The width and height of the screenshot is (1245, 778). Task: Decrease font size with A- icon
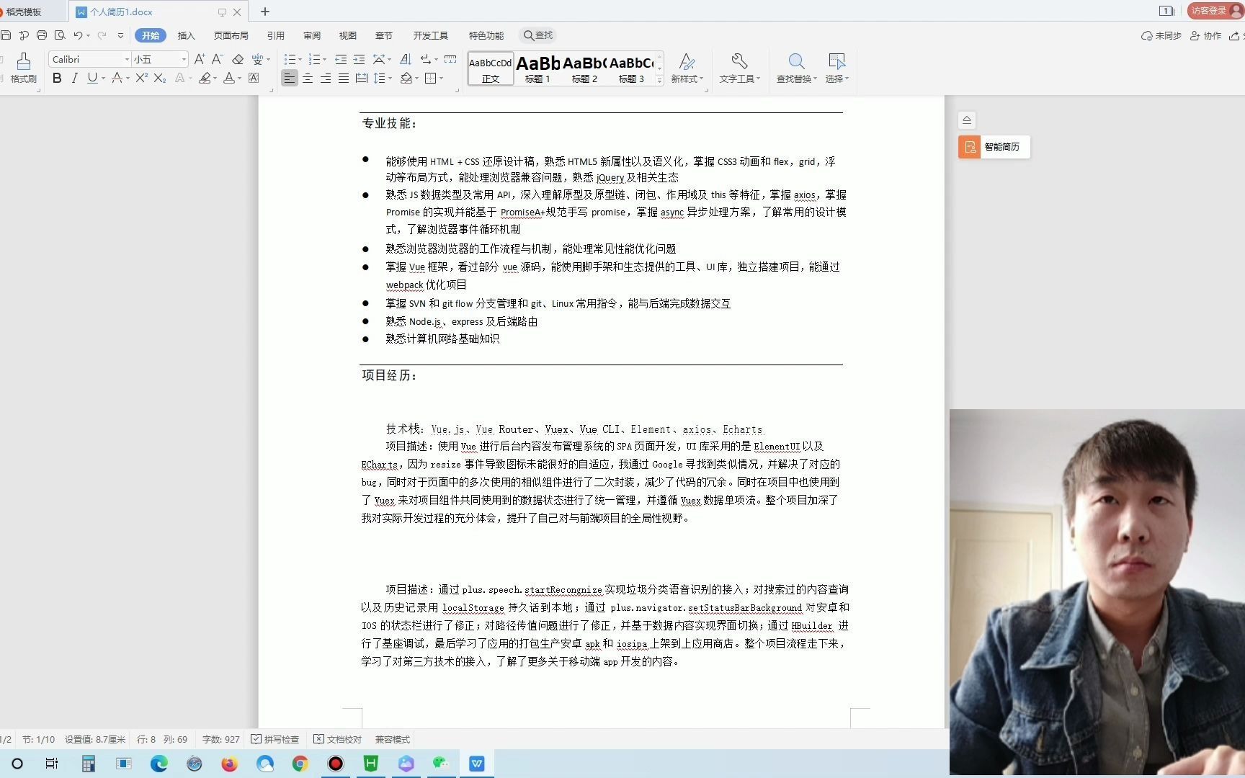(217, 59)
